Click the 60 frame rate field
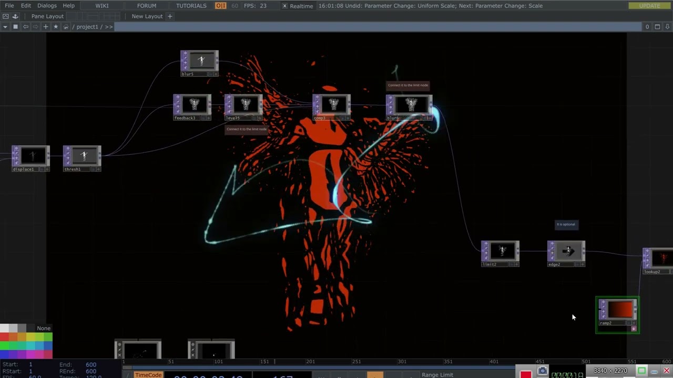673x378 pixels. tap(234, 6)
